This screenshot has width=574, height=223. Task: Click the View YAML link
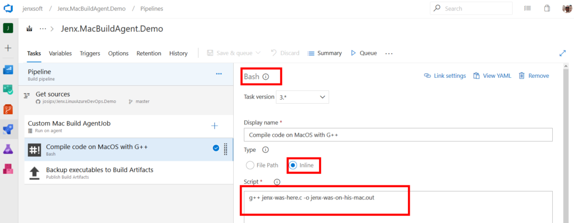[492, 76]
